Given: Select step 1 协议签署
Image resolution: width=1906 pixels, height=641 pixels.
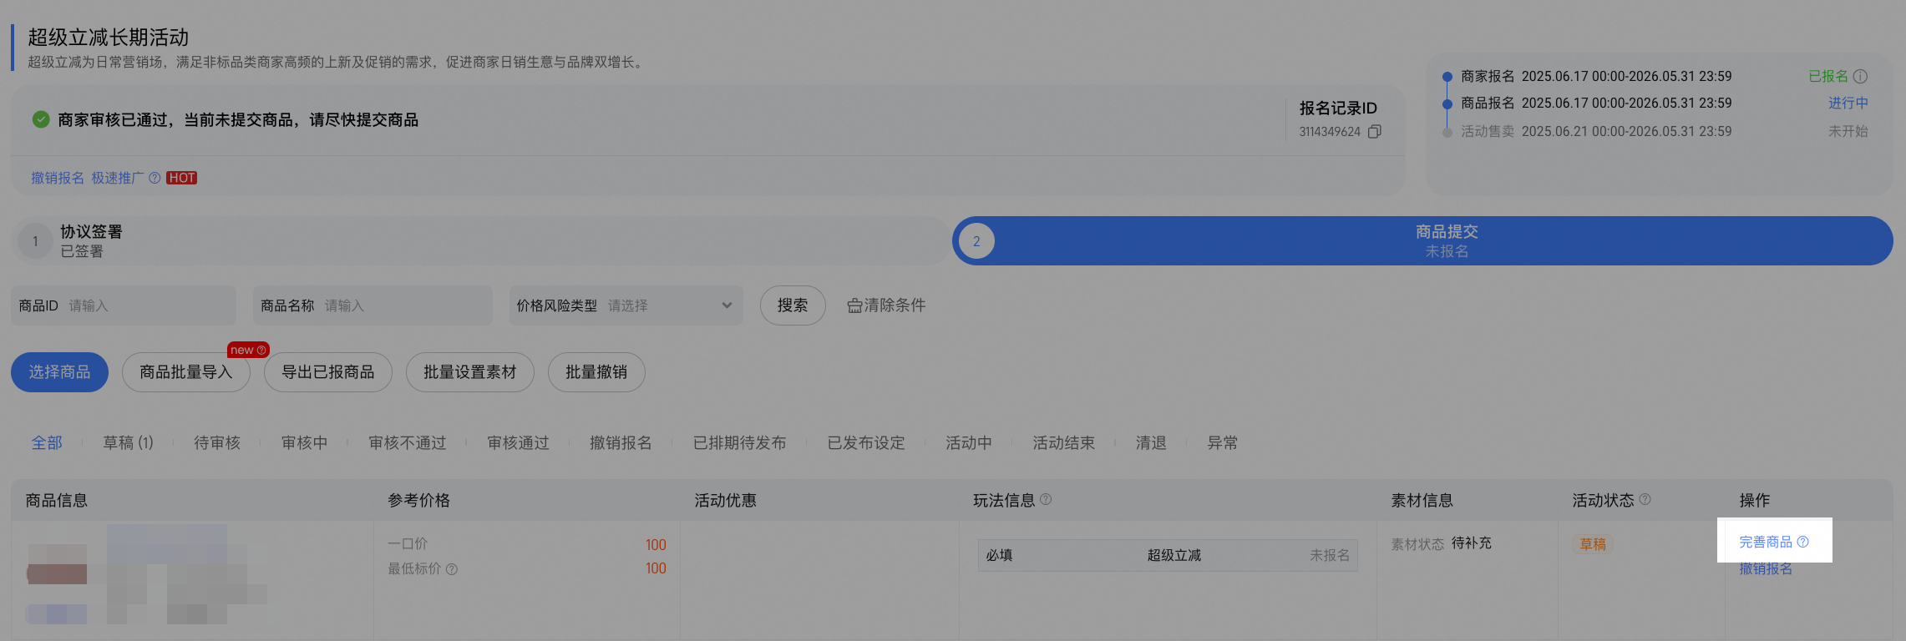Looking at the screenshot, I should tap(480, 241).
